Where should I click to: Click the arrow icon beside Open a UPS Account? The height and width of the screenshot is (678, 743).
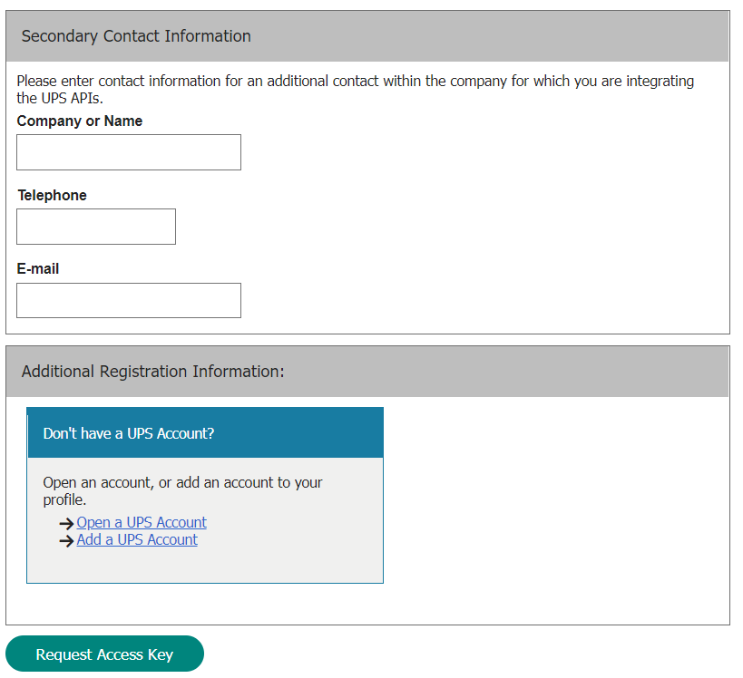click(66, 523)
